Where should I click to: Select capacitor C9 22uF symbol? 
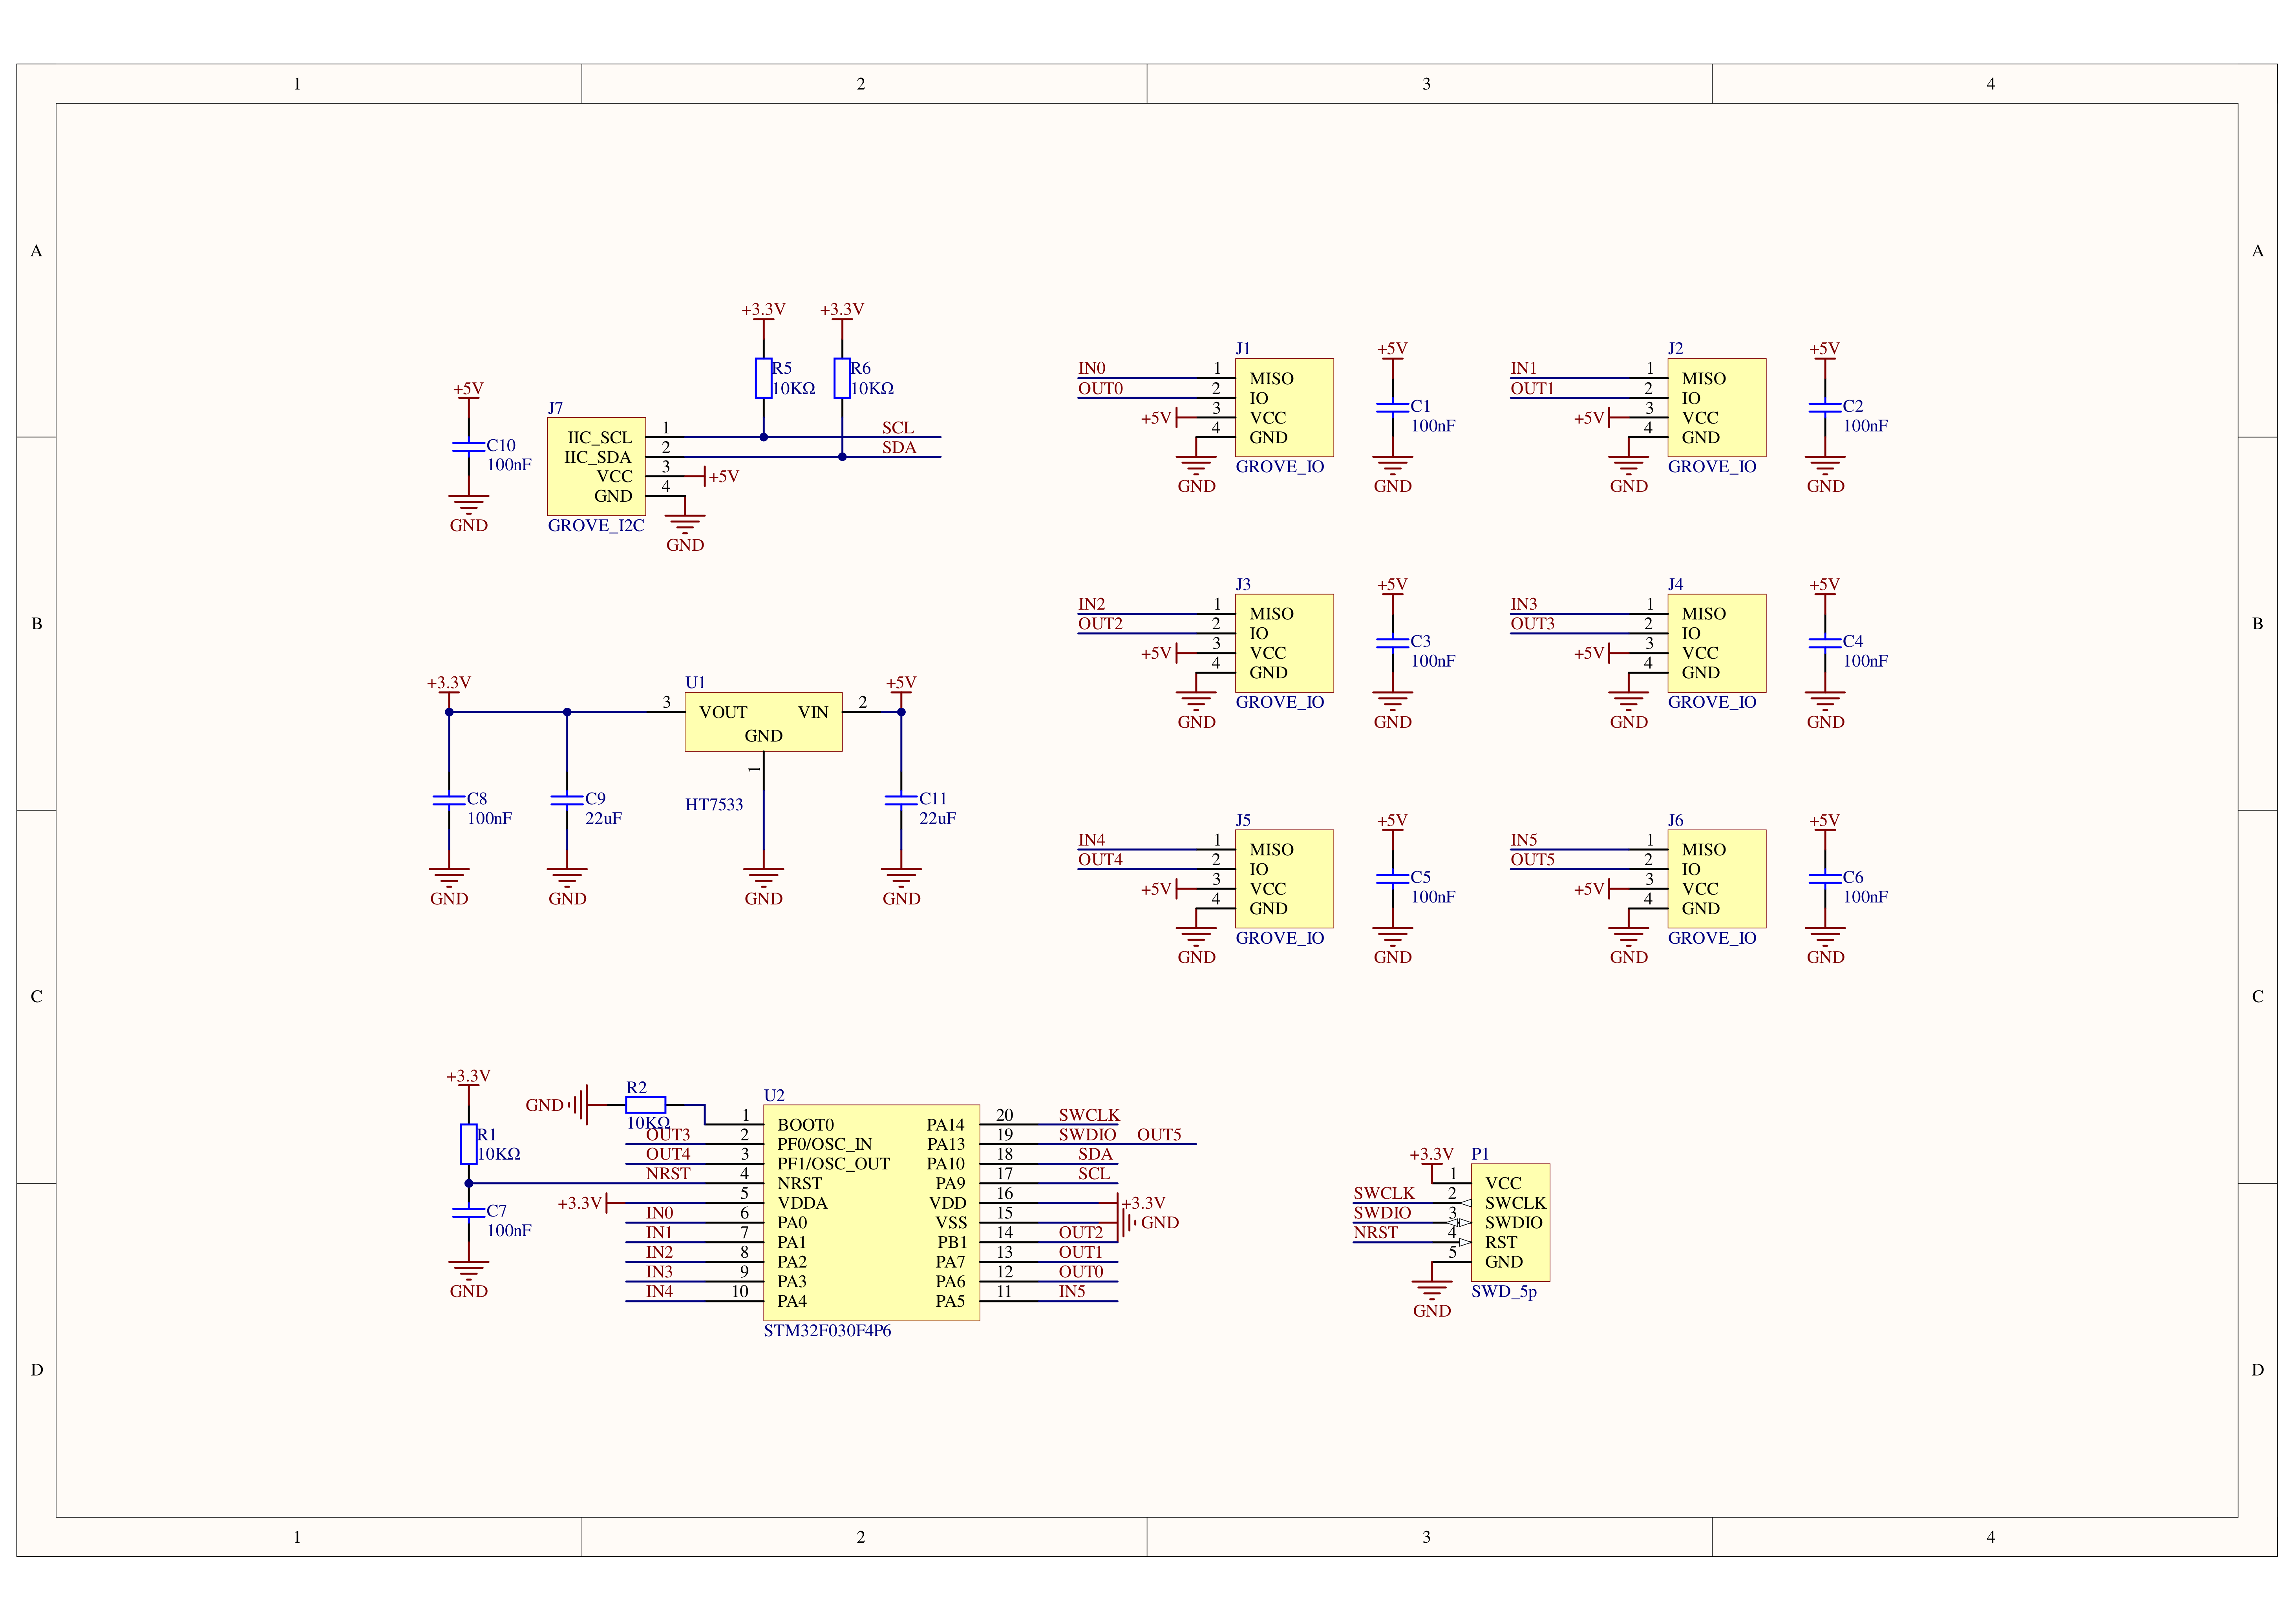[x=567, y=800]
